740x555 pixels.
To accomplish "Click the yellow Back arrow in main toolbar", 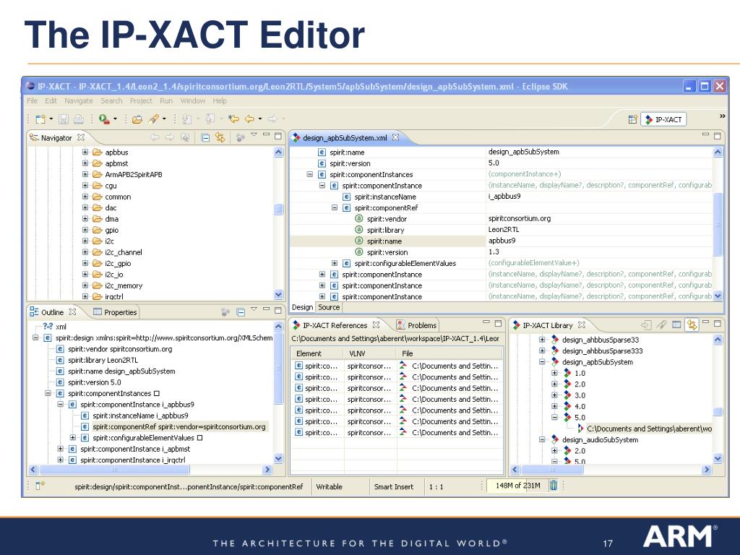I will [x=249, y=119].
